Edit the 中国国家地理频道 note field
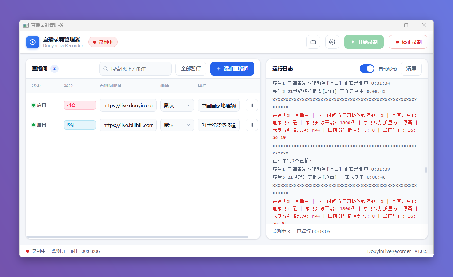Viewport: 453px width, 277px height. tap(219, 105)
